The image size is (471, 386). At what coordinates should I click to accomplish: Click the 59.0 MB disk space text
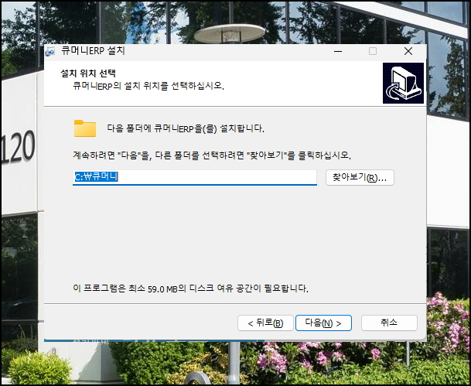pyautogui.click(x=190, y=289)
